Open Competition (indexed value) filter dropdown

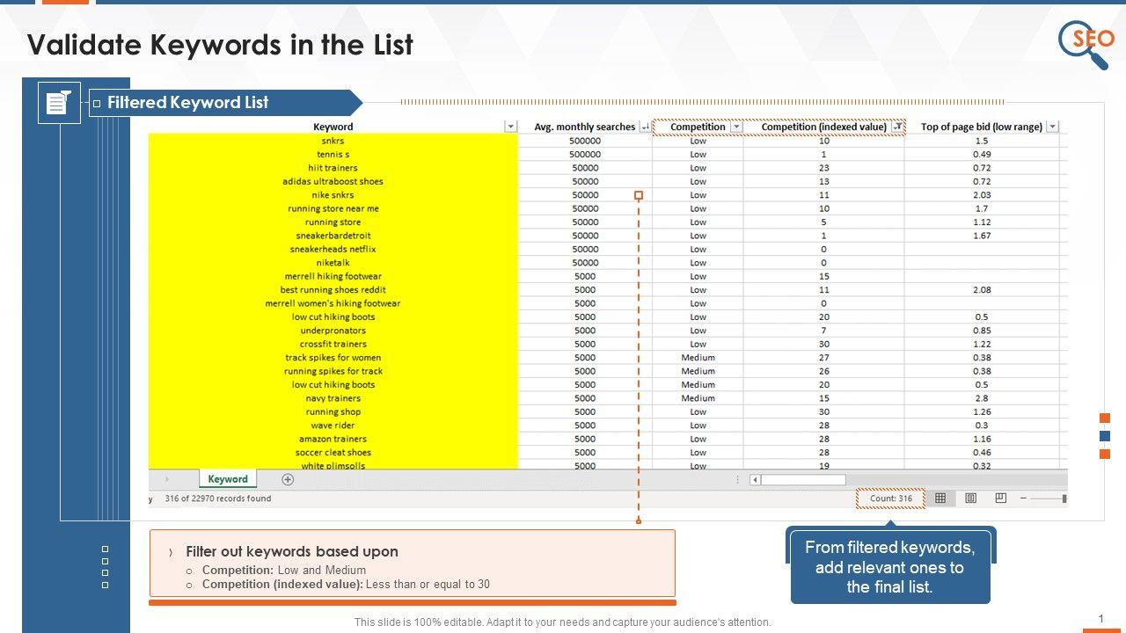(896, 127)
